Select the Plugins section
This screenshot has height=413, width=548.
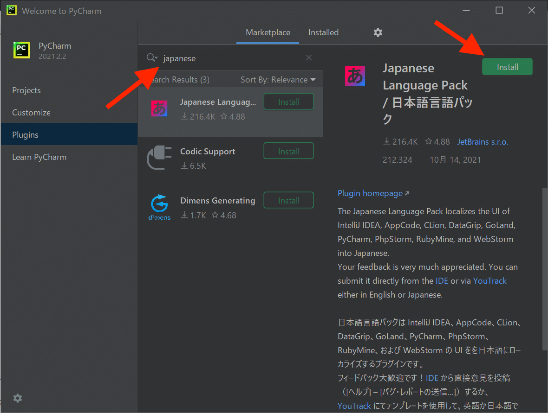pyautogui.click(x=69, y=134)
